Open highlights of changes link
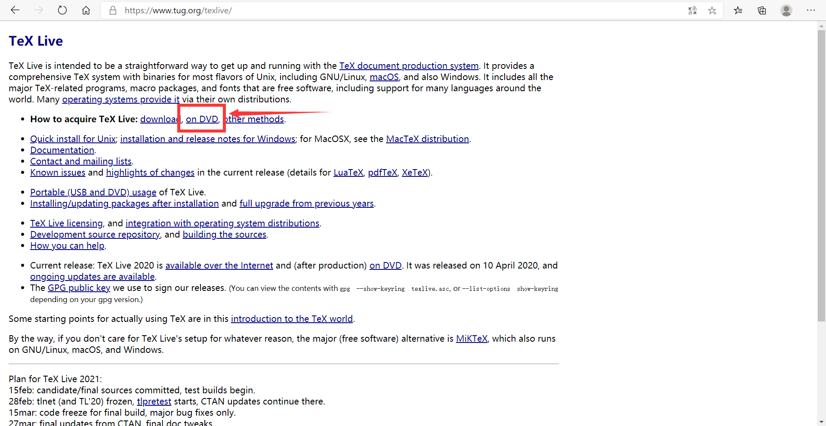Image resolution: width=826 pixels, height=426 pixels. coord(150,173)
